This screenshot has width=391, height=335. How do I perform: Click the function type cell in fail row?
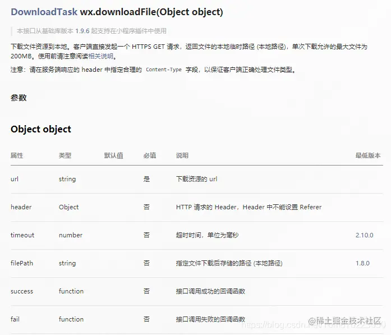(x=71, y=319)
